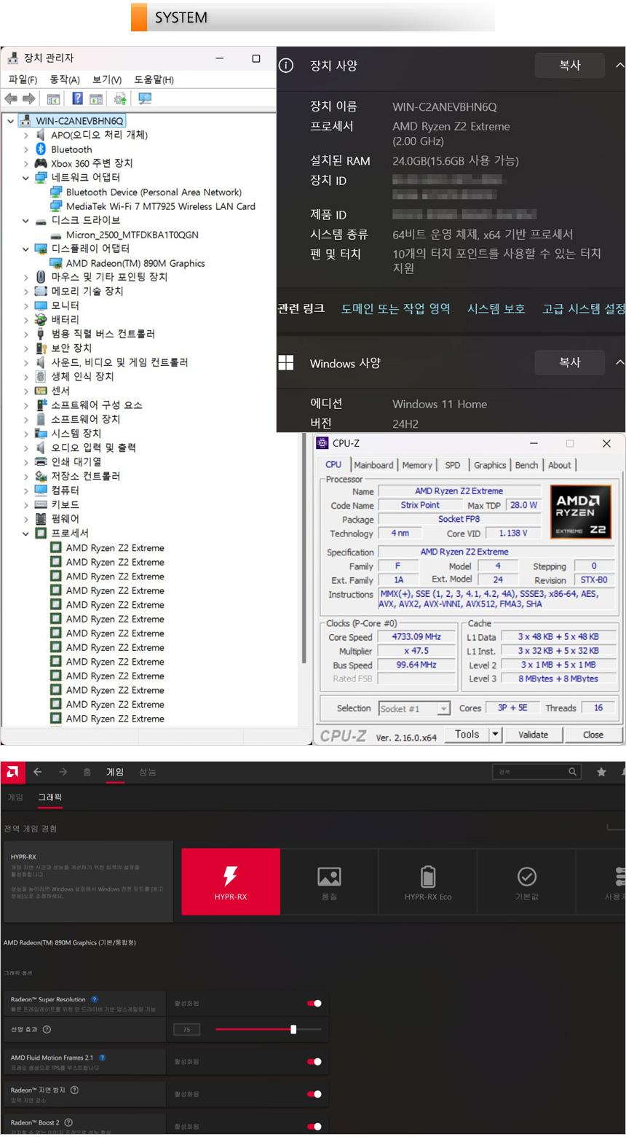The width and height of the screenshot is (626, 1137).
Task: Click the 선명 효과 sharpness slider handle
Action: tap(293, 1029)
